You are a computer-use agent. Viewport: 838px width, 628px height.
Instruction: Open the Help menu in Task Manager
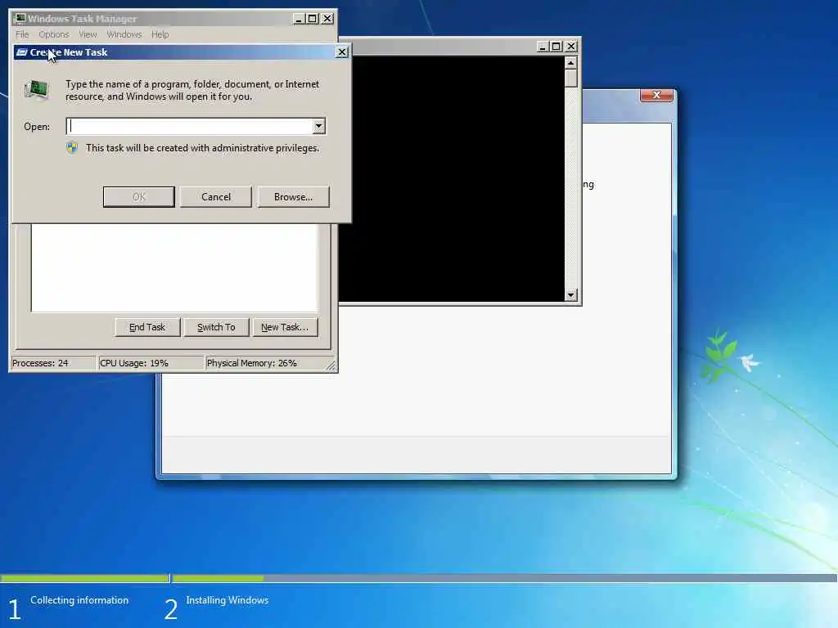(160, 34)
